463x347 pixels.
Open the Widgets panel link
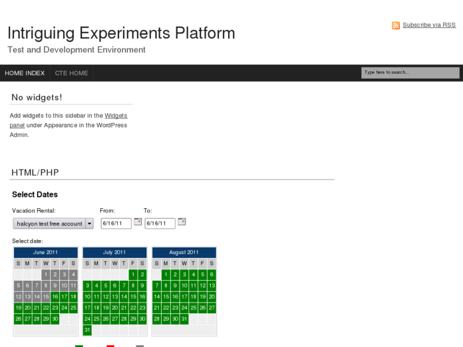point(116,115)
